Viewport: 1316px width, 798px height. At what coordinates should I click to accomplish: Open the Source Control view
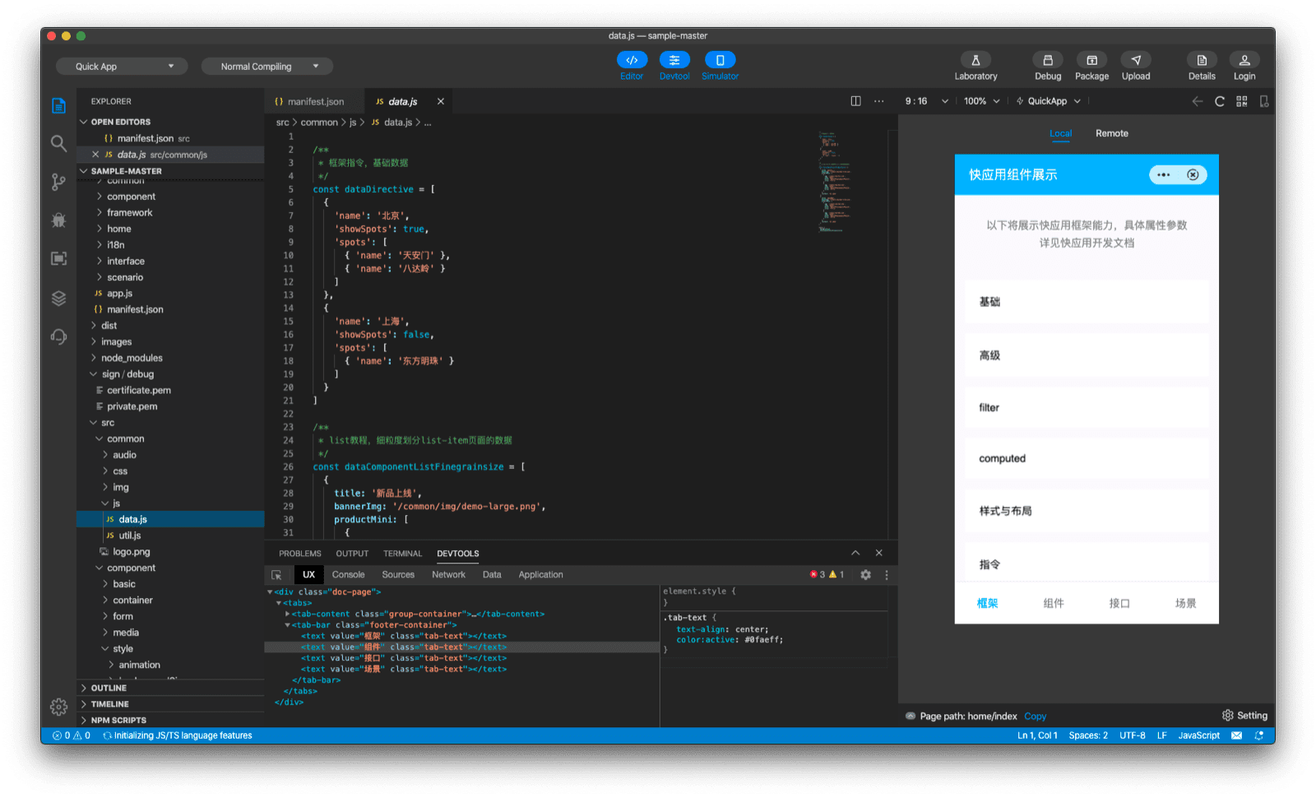click(58, 181)
